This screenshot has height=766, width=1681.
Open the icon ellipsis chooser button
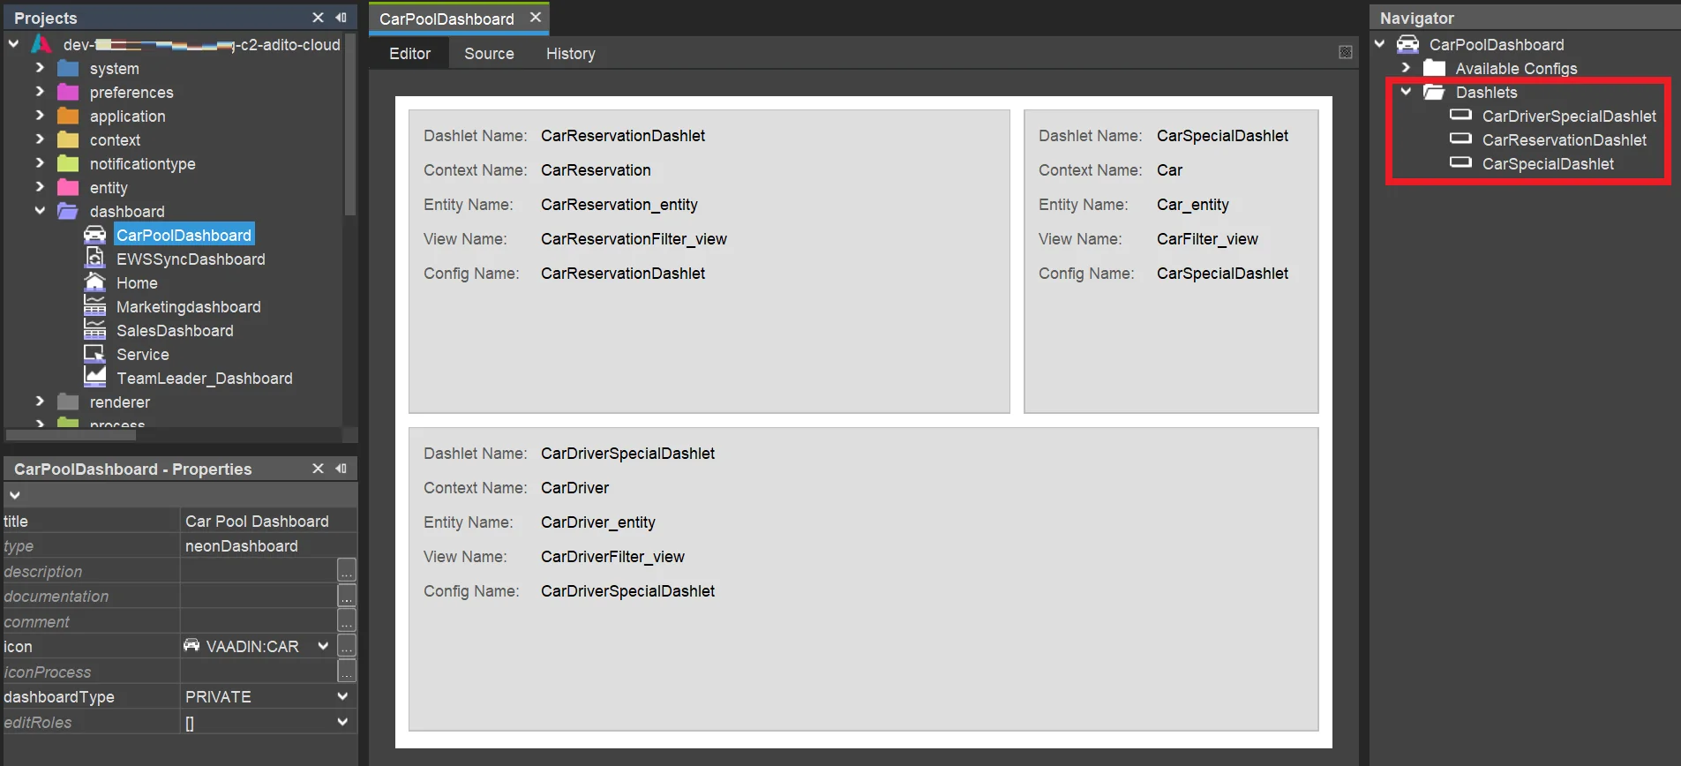(x=347, y=646)
